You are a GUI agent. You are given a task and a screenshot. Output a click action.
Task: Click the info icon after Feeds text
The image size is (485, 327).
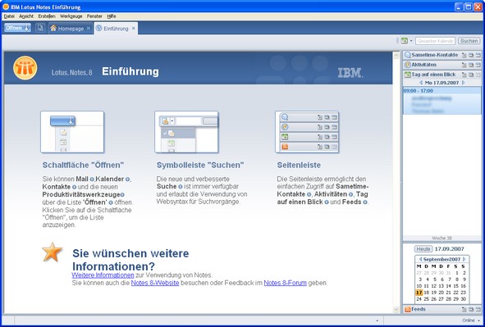[x=365, y=202]
